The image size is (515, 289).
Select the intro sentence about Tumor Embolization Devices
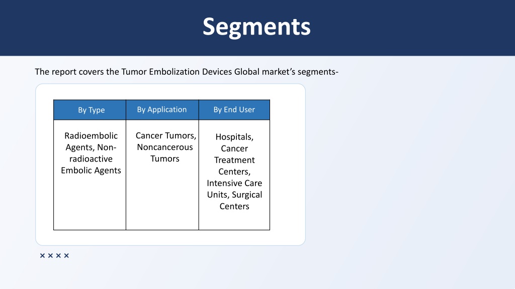187,72
